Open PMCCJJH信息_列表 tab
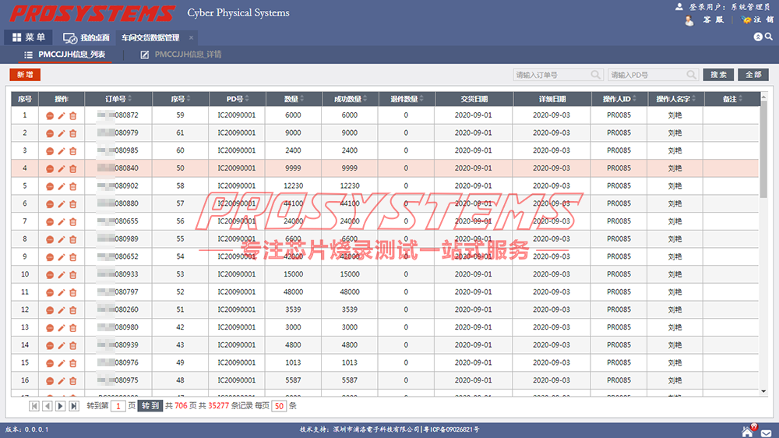This screenshot has width=779, height=438. pos(65,55)
